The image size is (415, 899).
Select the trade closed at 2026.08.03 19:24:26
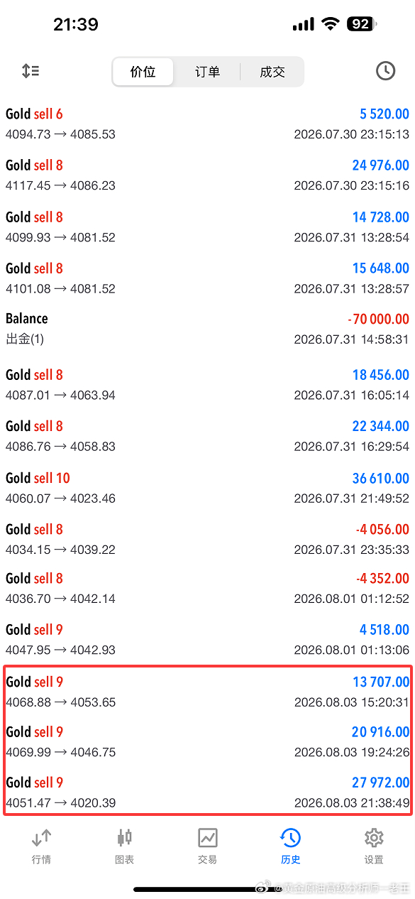(207, 742)
